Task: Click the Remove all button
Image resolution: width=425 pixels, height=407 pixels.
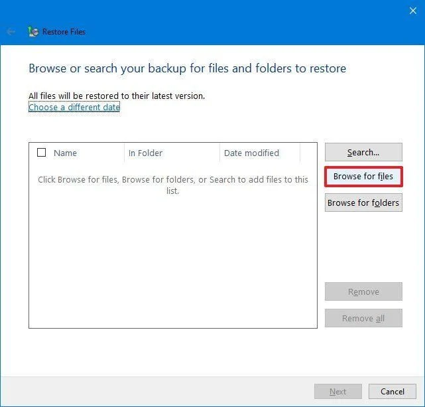Action: pos(363,318)
